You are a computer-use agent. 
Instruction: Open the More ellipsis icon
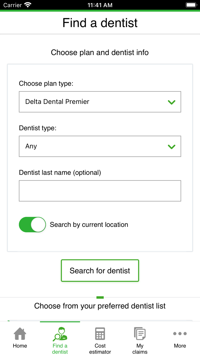coord(180,333)
